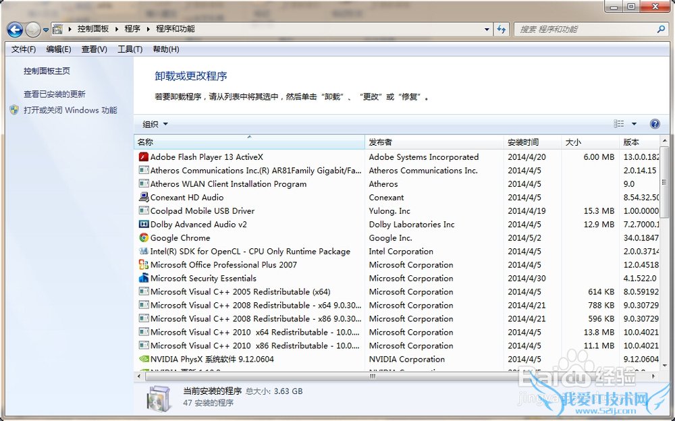The height and width of the screenshot is (421, 675).
Task: Select Visual C++ 2010 x86 icon
Action: point(143,345)
